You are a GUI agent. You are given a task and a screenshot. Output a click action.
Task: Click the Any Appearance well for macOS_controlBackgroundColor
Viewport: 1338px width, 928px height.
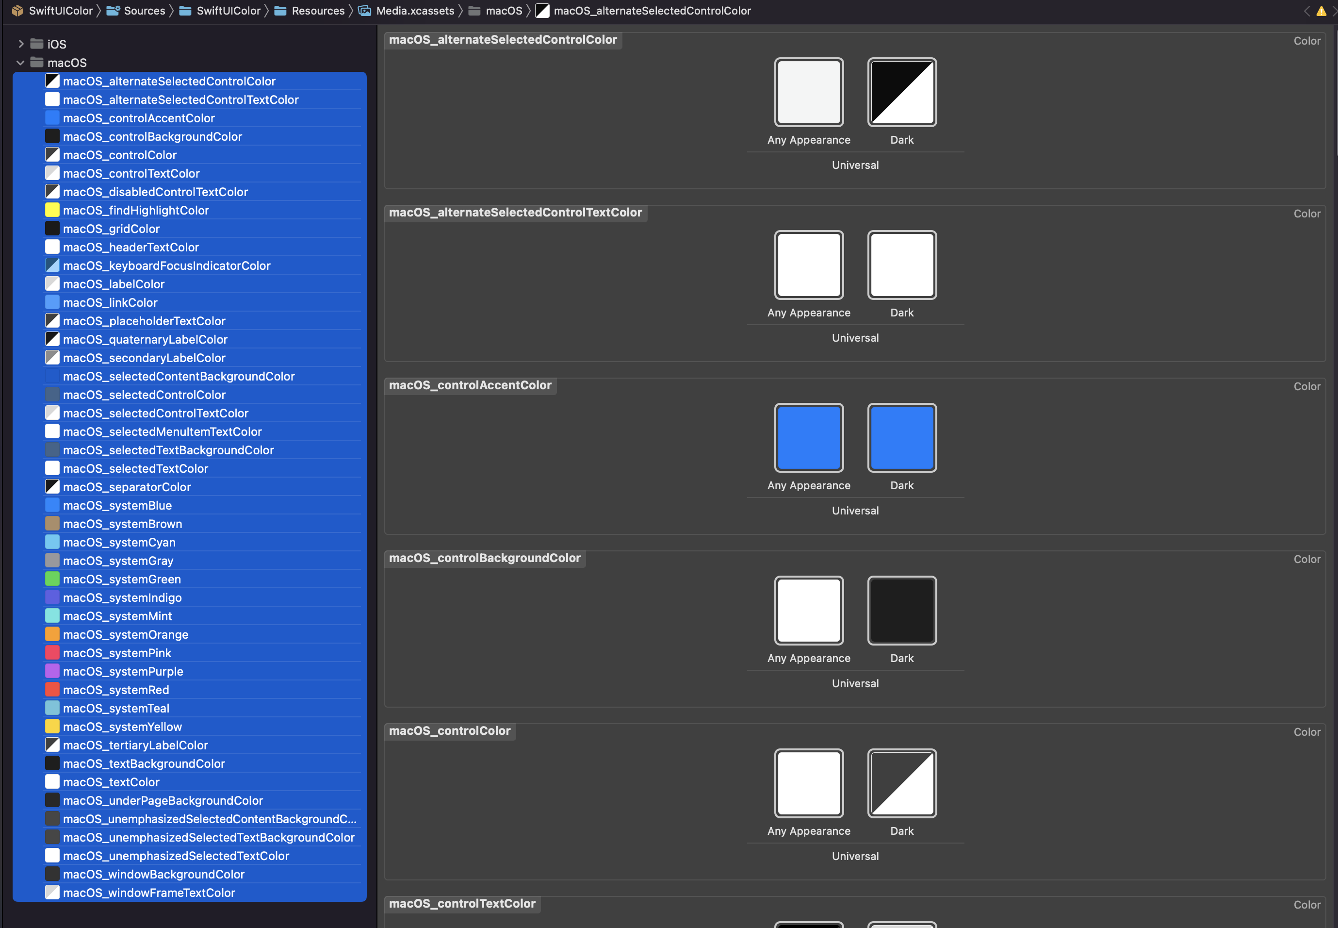[809, 611]
